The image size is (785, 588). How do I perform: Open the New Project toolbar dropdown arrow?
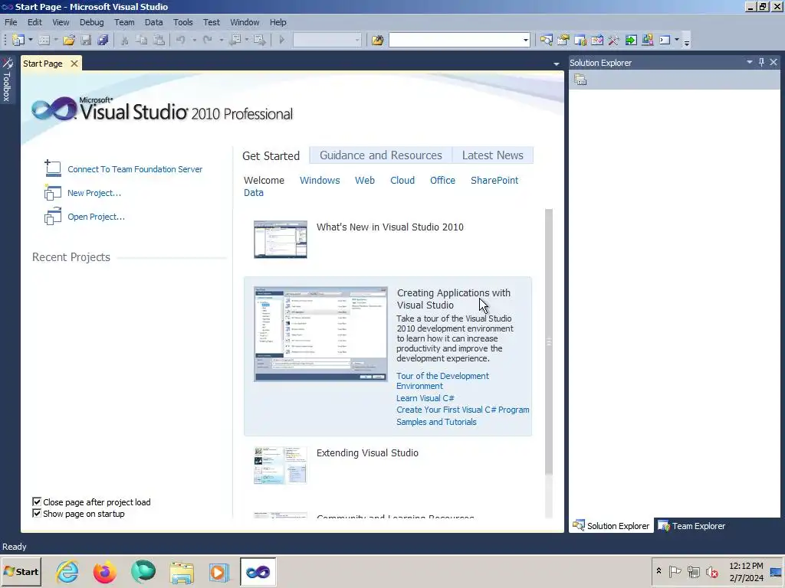coord(31,40)
